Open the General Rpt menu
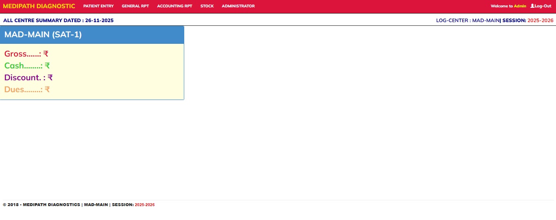 pos(135,6)
